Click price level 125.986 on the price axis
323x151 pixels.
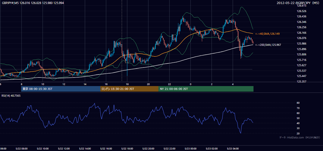[x=301, y=44]
